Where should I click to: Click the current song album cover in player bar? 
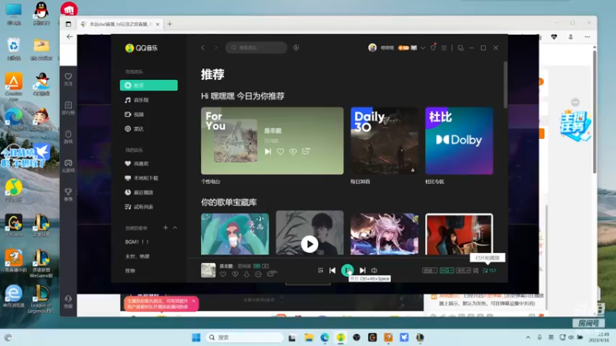[x=208, y=271]
